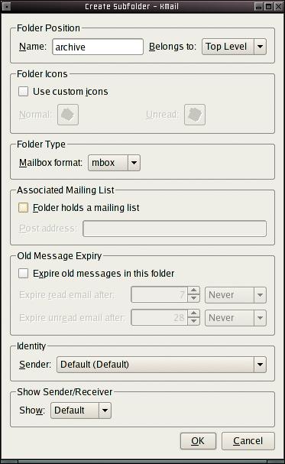Click the read email expiry field showing 7

pyautogui.click(x=160, y=295)
